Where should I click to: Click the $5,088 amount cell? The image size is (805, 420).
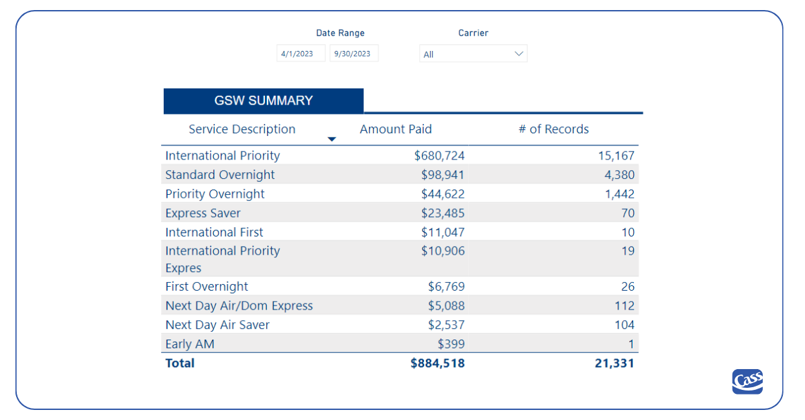(x=446, y=305)
